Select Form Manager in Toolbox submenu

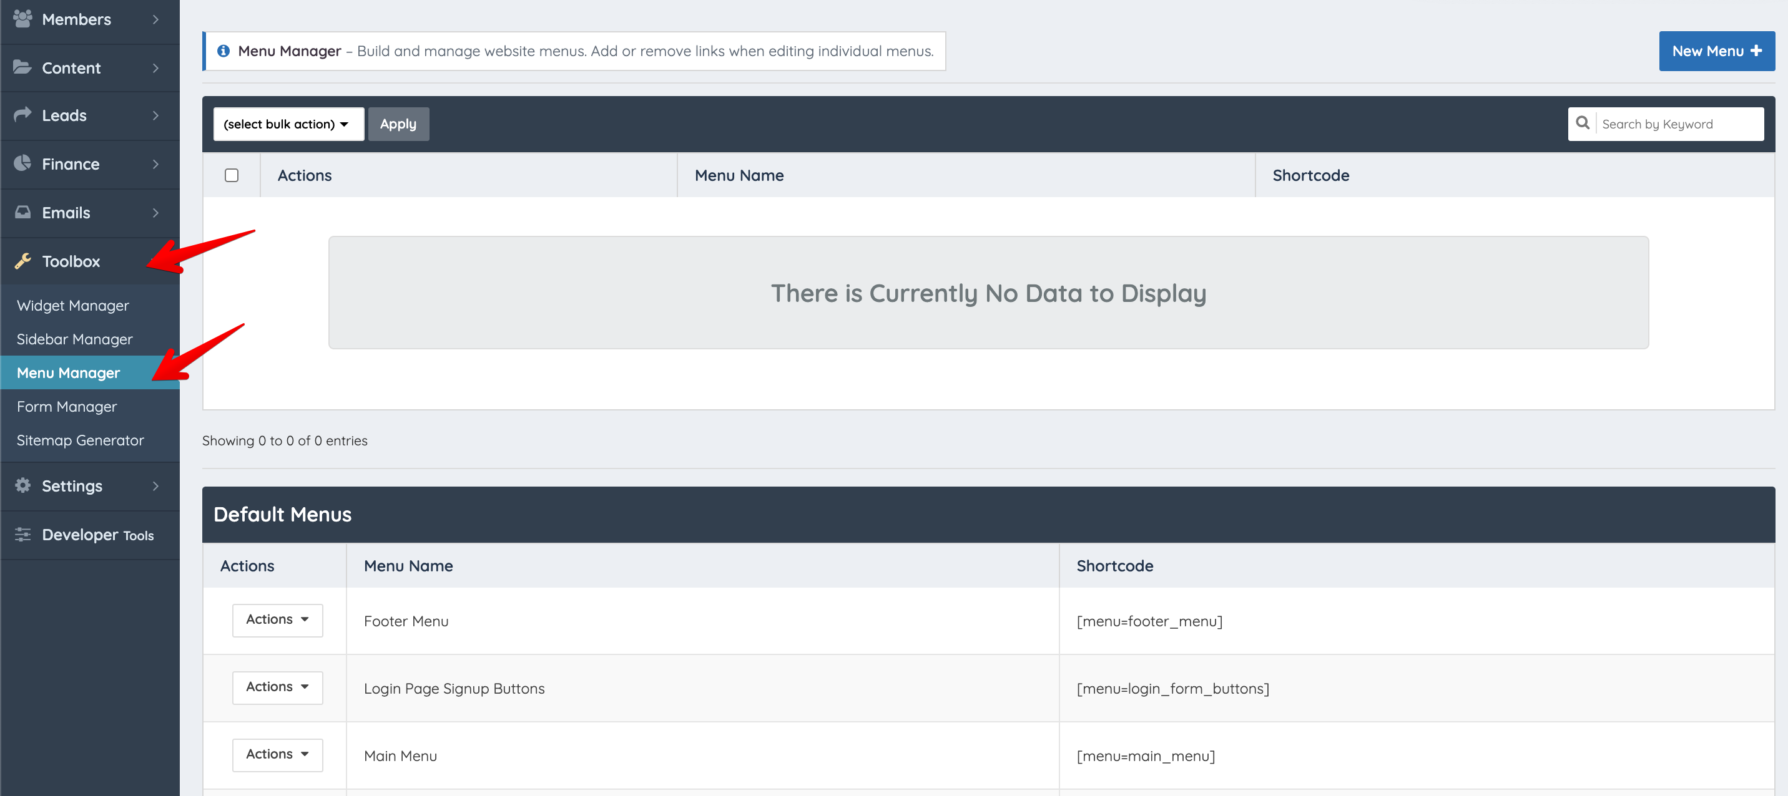point(67,407)
